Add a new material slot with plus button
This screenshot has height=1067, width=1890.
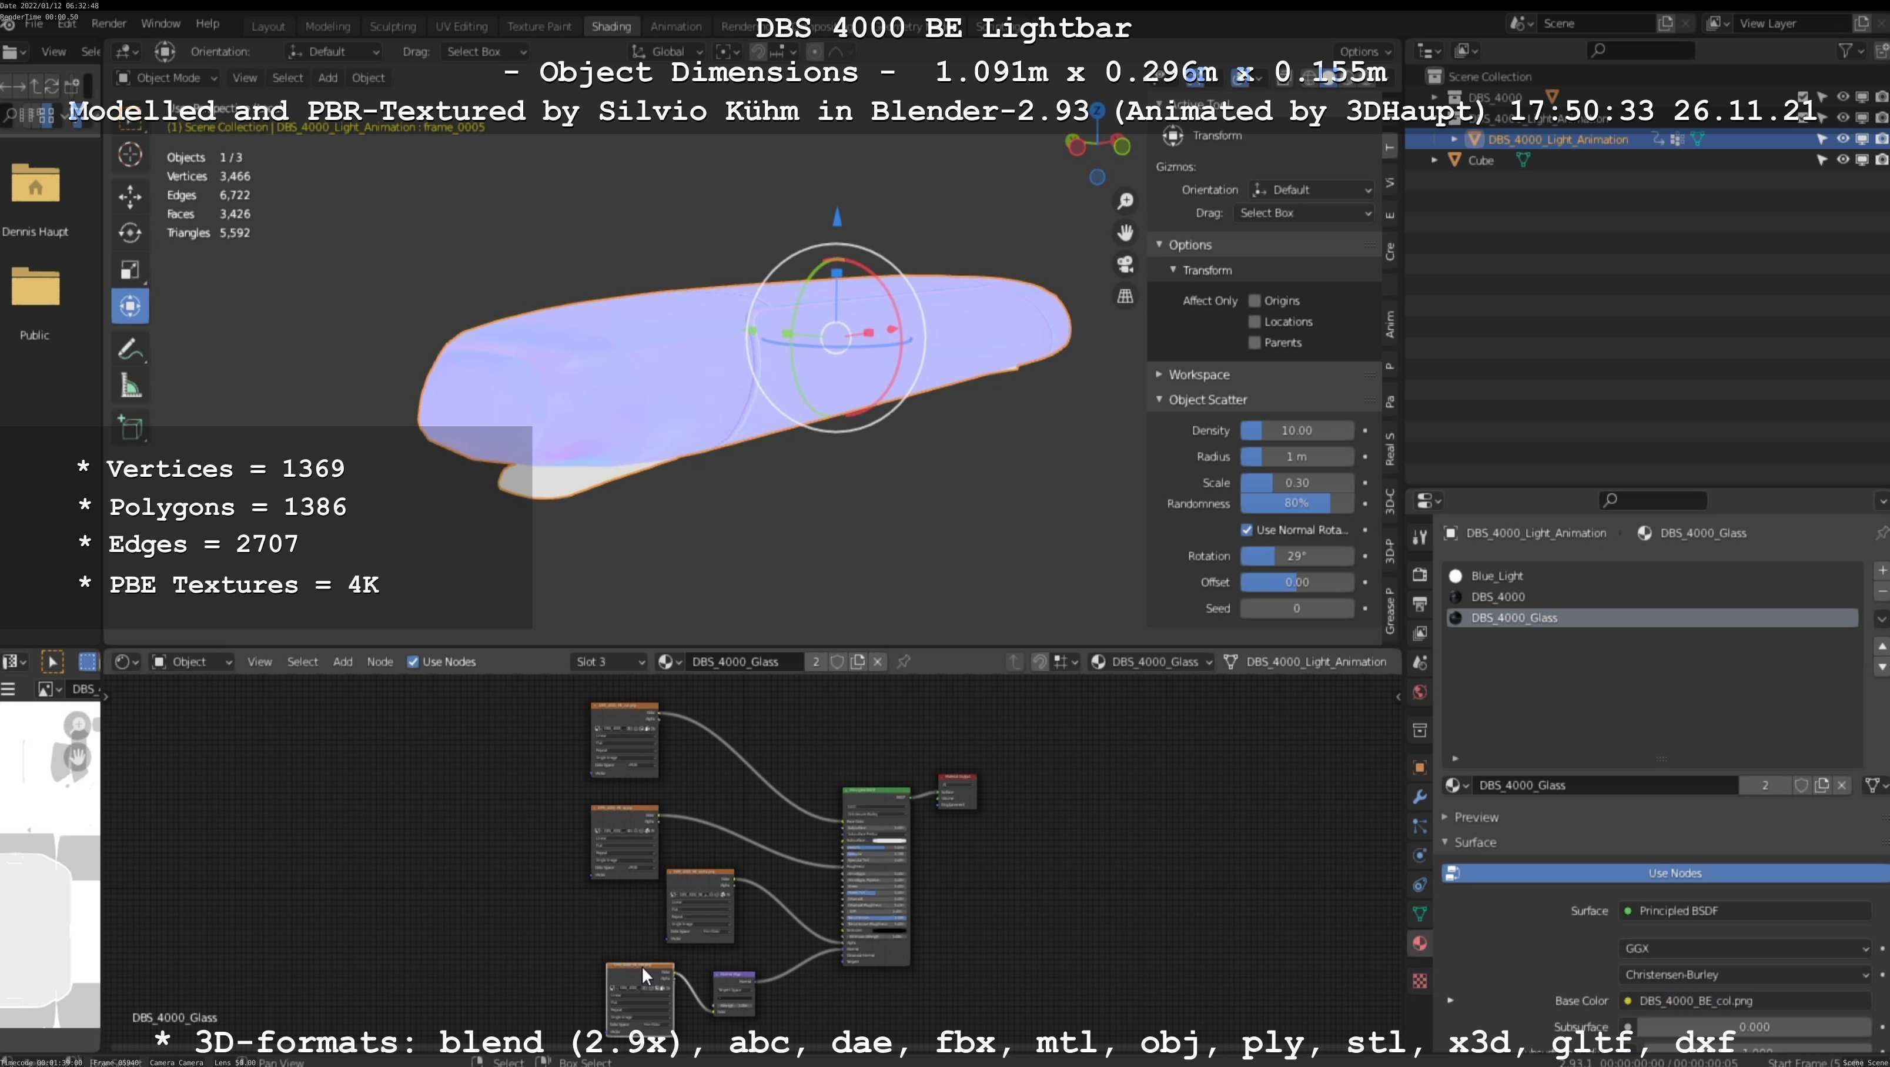pyautogui.click(x=1882, y=570)
